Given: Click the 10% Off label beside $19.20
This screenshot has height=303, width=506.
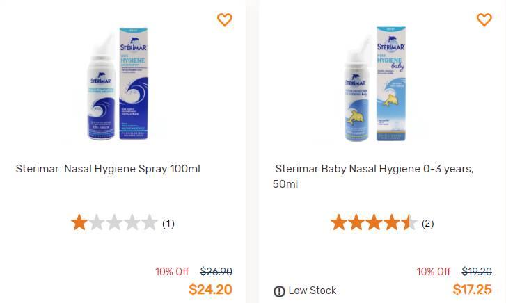Looking at the screenshot, I should tap(434, 272).
